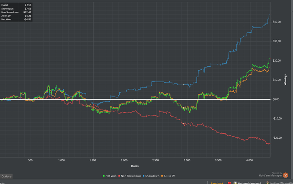Click the -$10,00 axis label
The width and height of the screenshot is (293, 184).
[277, 119]
